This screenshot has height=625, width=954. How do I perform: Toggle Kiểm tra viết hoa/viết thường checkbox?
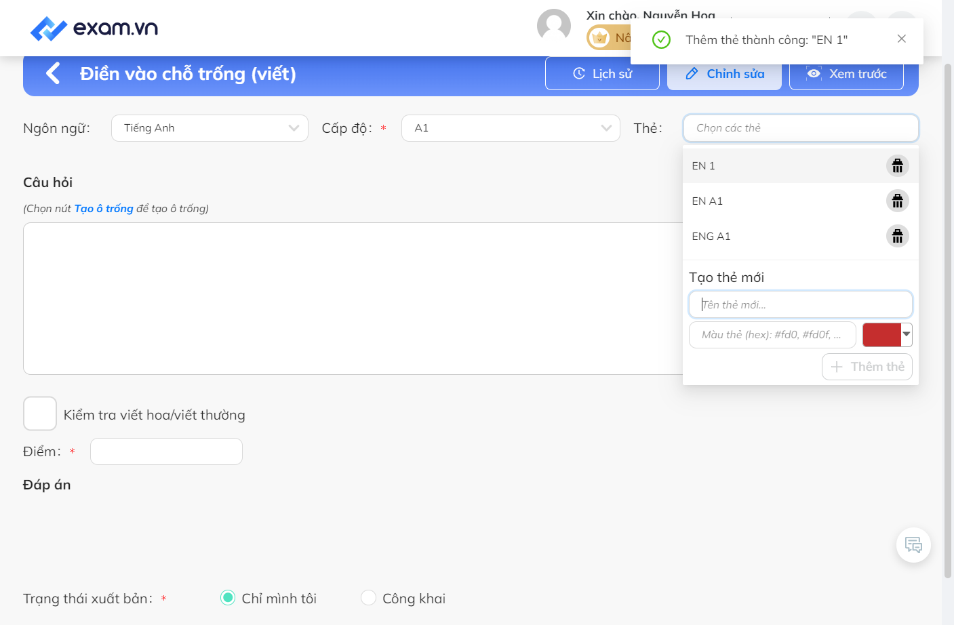(40, 414)
